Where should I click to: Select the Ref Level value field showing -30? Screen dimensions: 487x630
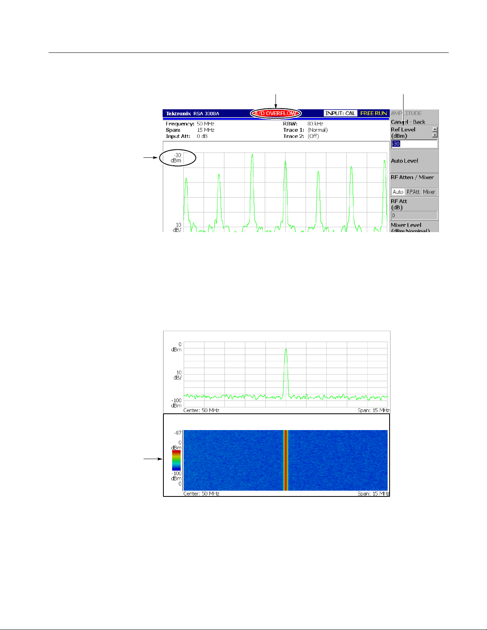click(x=414, y=144)
